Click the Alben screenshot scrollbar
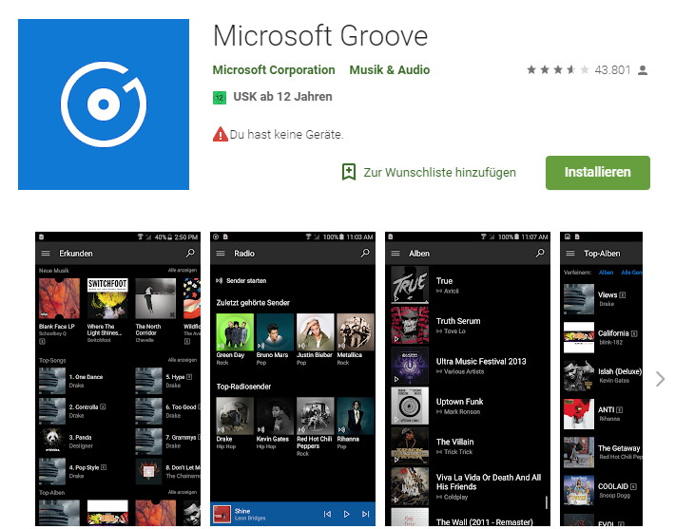This screenshot has height=529, width=675. pos(547,502)
